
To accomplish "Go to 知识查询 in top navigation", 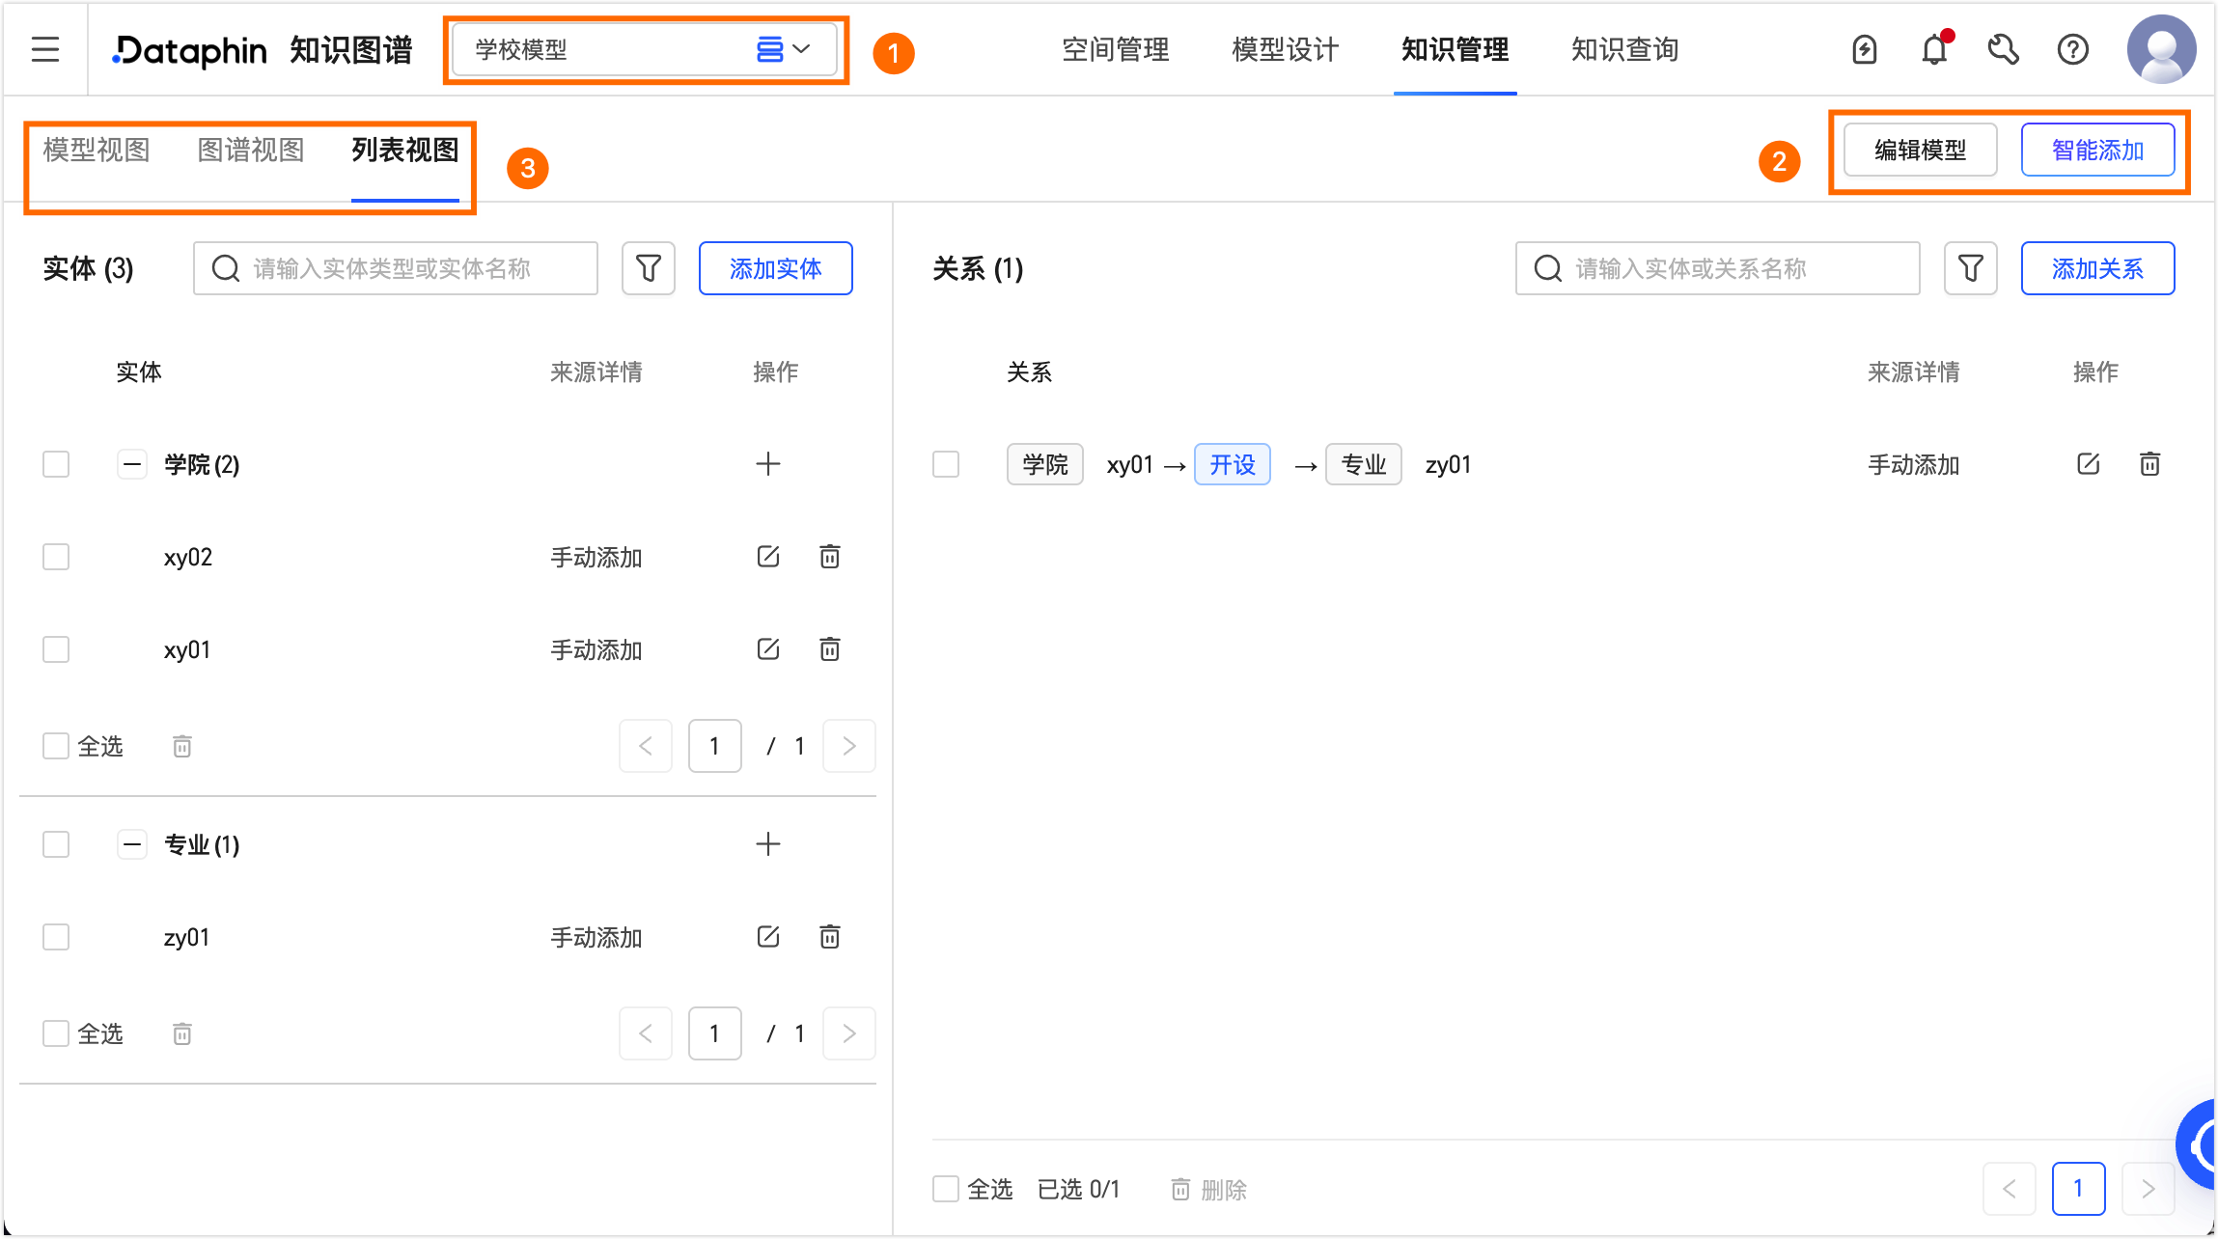I will (1624, 49).
